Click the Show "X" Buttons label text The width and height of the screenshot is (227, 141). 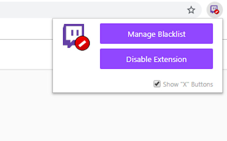pos(188,85)
